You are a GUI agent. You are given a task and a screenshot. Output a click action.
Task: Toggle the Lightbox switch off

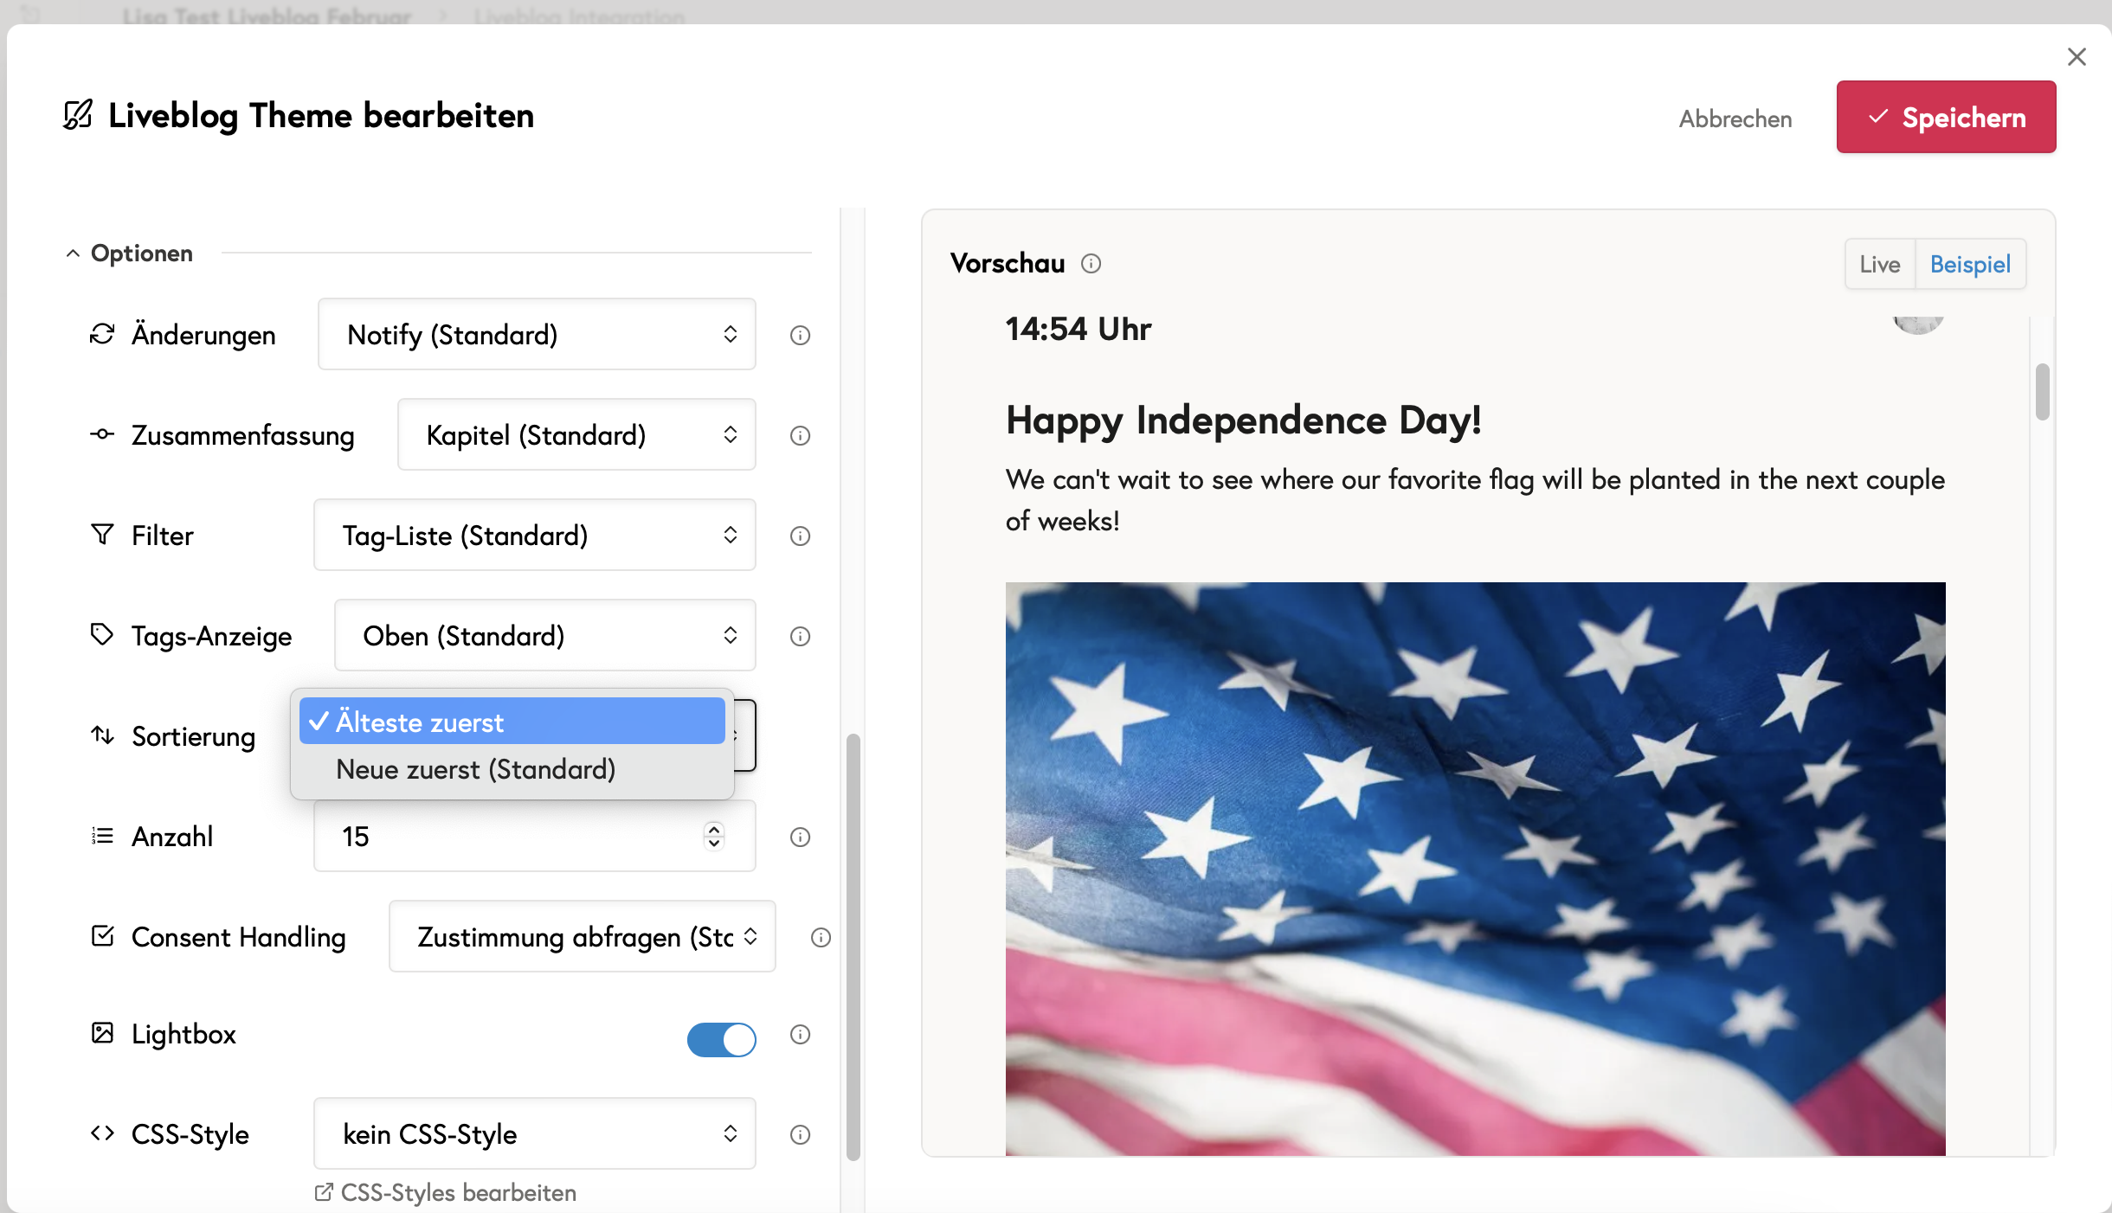click(721, 1039)
